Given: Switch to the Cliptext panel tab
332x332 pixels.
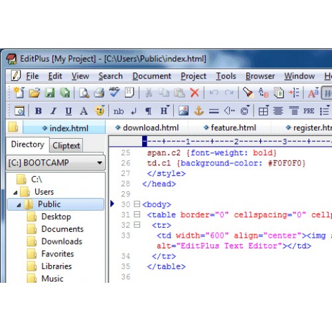Looking at the screenshot, I should click(x=66, y=145).
